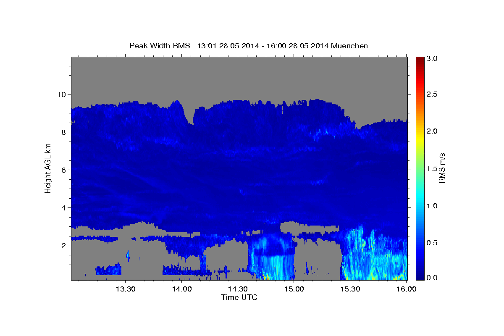The height and width of the screenshot is (336, 504).
Task: Click the colorbar label '2.5'
Action: point(432,94)
